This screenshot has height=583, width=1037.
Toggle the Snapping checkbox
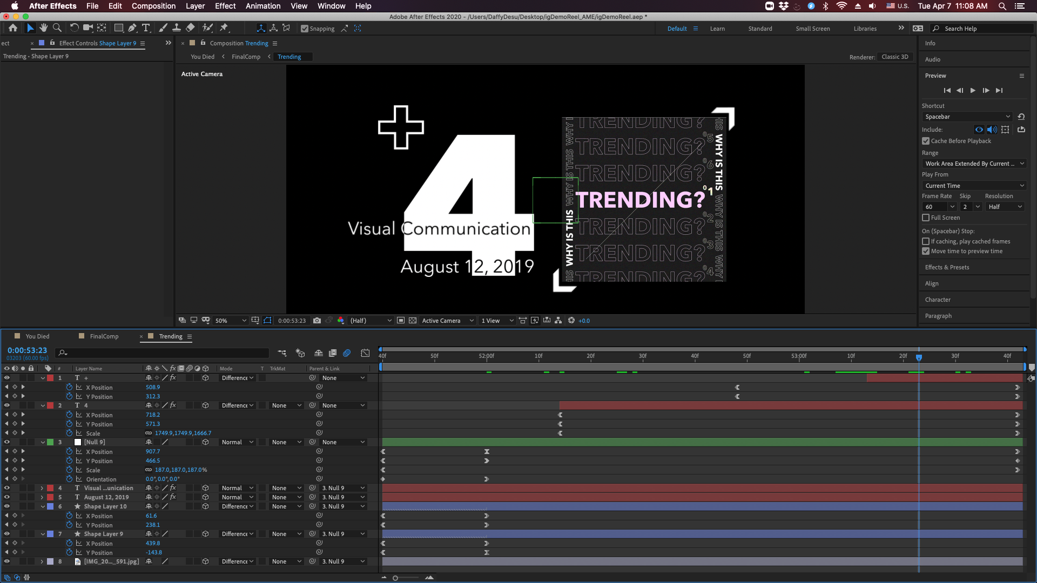(x=305, y=29)
